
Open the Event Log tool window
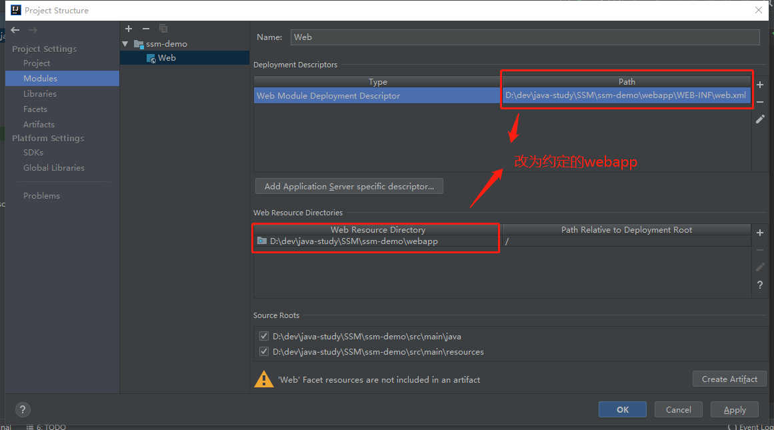pos(751,427)
